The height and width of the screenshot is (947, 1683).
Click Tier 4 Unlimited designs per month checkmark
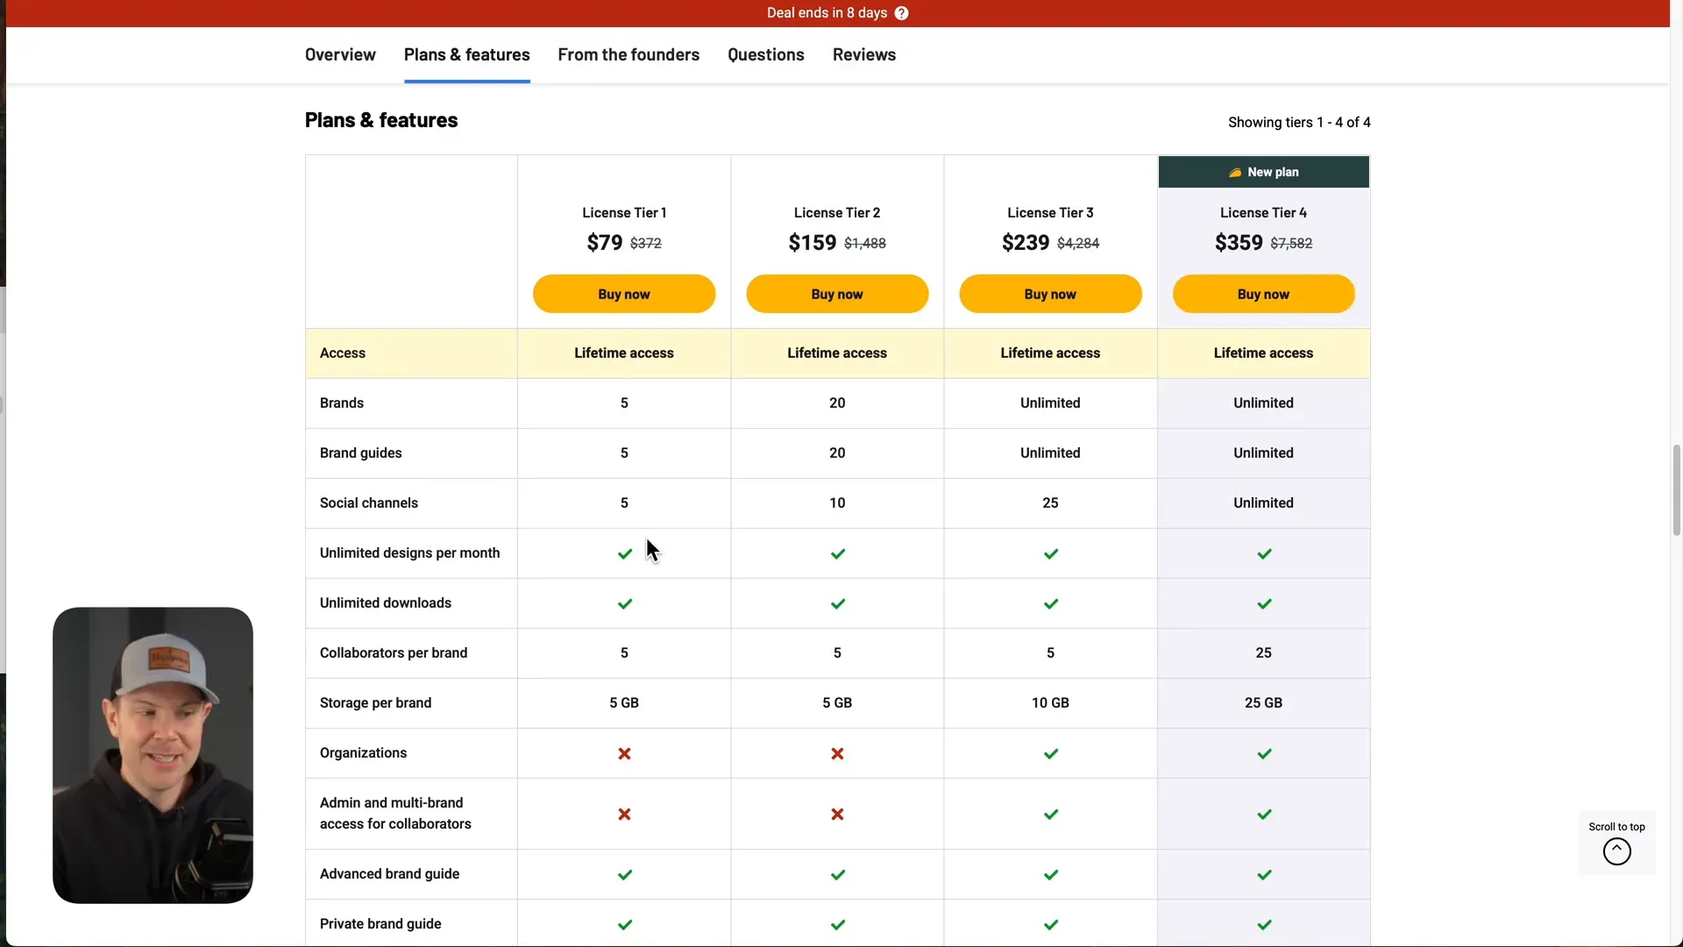coord(1263,554)
